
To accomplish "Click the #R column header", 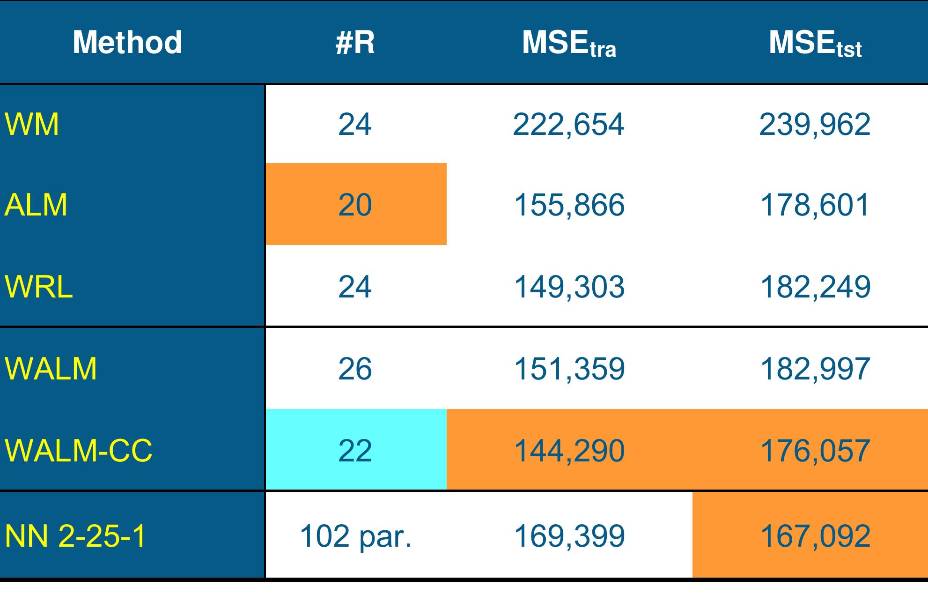I will [x=355, y=43].
